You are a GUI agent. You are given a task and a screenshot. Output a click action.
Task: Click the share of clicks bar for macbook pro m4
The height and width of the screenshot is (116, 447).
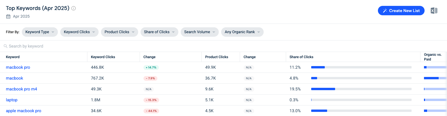361,89
